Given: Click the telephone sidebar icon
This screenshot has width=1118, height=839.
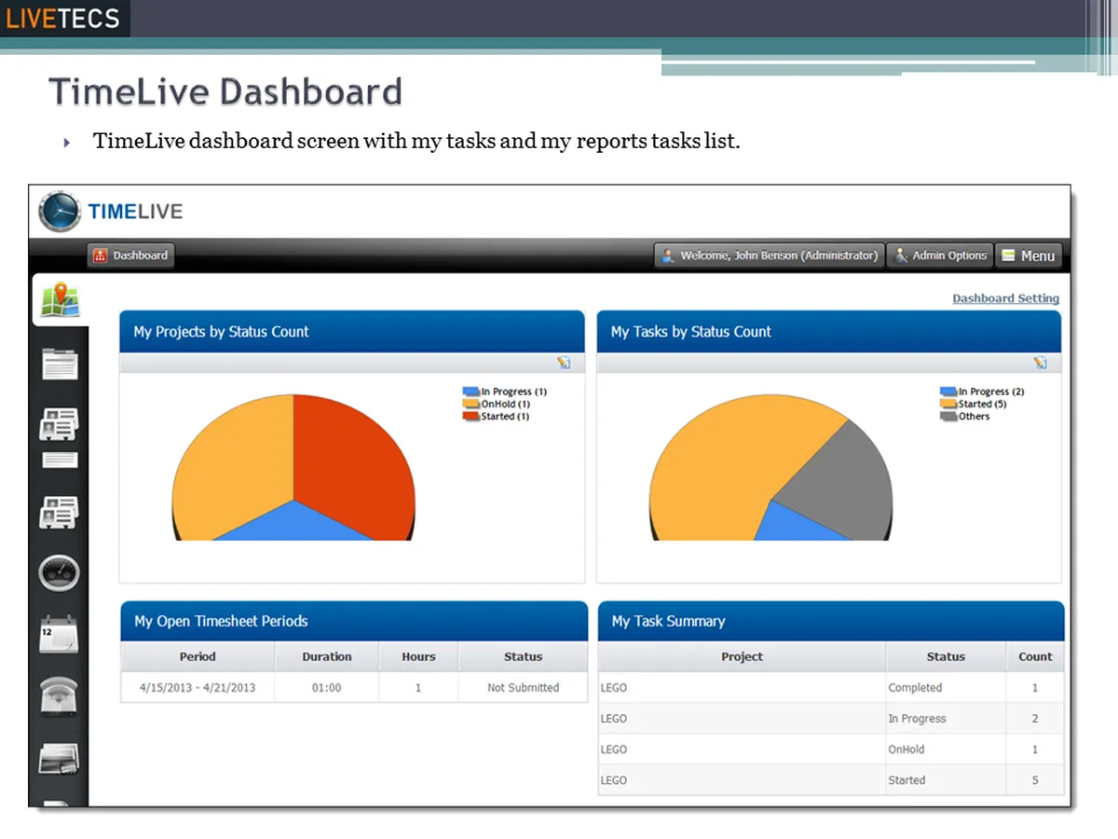Looking at the screenshot, I should (60, 696).
